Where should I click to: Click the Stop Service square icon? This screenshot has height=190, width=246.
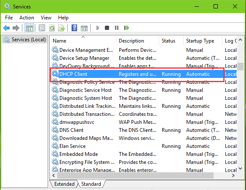(x=107, y=28)
